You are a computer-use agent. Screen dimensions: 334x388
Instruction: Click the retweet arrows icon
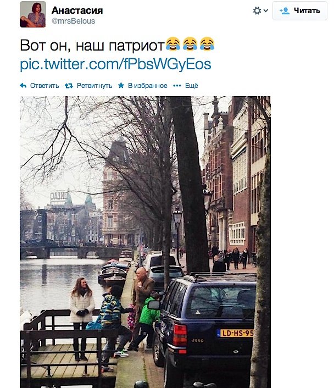(x=69, y=86)
